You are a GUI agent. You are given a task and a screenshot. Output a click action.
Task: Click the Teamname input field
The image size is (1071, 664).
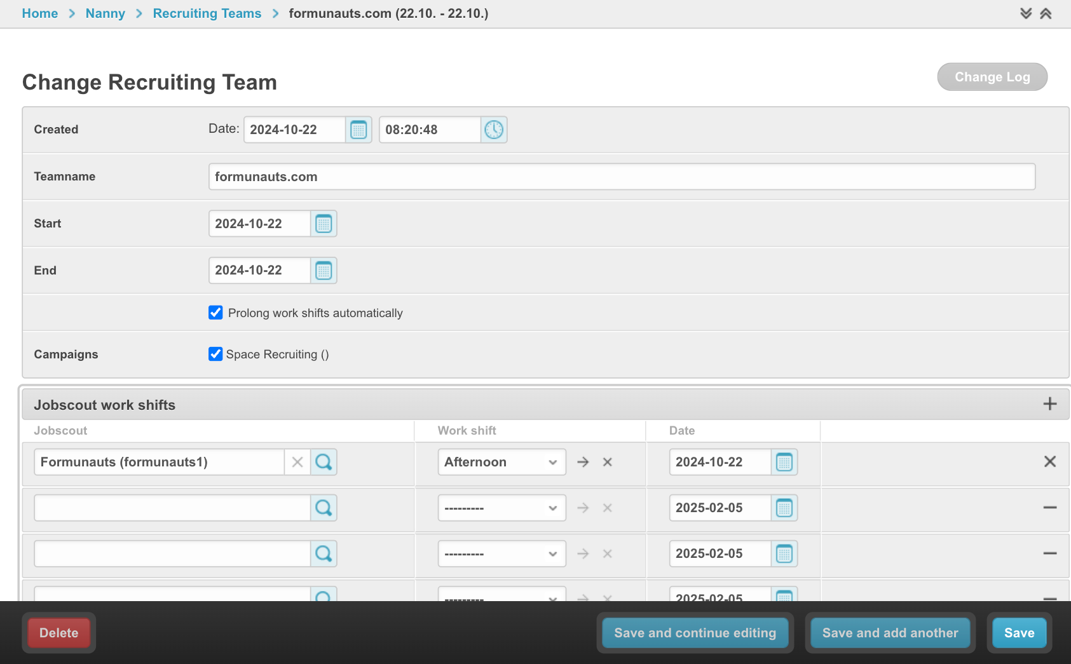(622, 177)
